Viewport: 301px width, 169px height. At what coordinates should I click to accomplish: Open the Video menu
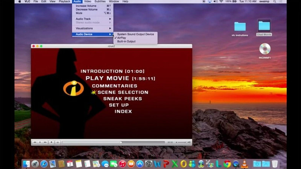pyautogui.click(x=88, y=2)
